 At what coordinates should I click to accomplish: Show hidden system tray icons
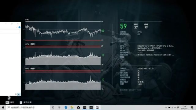[x=166, y=107]
